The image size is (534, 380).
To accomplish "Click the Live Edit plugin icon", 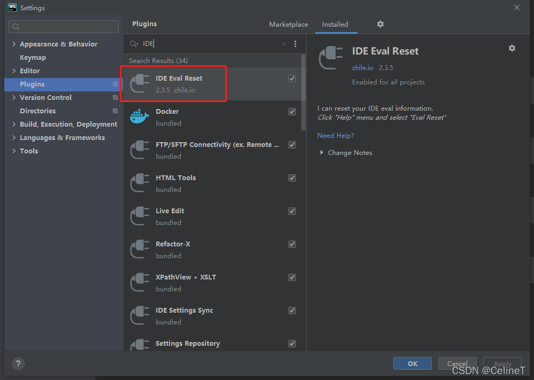I will coord(140,216).
